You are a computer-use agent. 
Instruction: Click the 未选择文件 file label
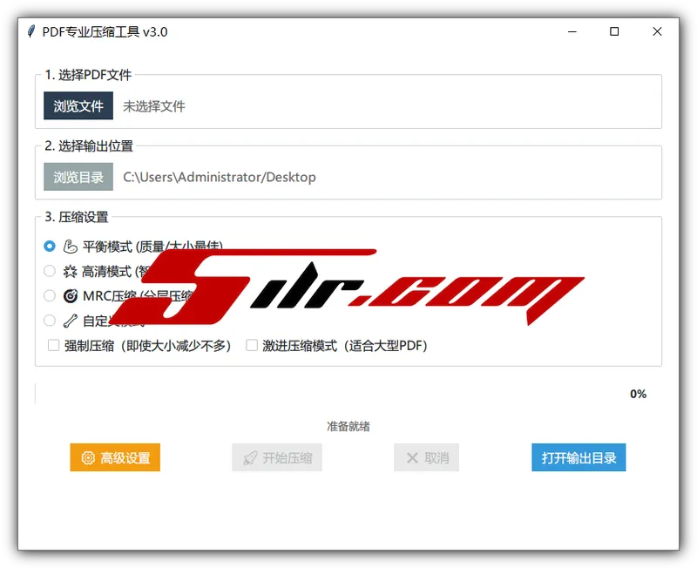coord(154,106)
